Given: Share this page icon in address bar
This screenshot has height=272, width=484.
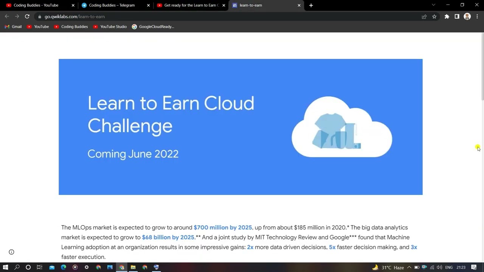Looking at the screenshot, I should point(424,17).
